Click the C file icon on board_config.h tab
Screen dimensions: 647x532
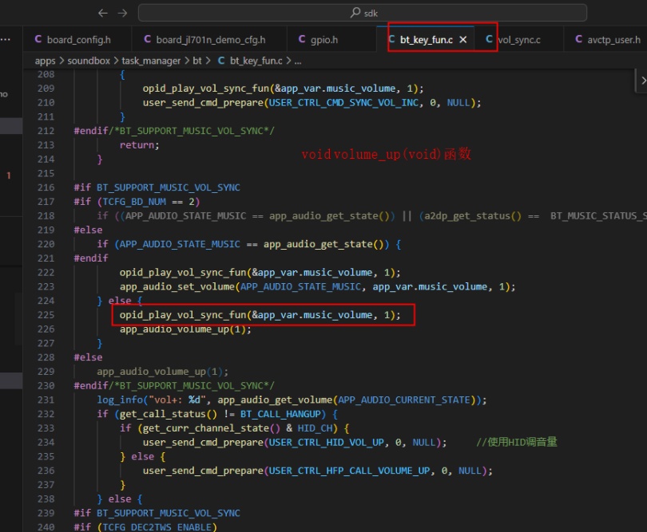(38, 39)
